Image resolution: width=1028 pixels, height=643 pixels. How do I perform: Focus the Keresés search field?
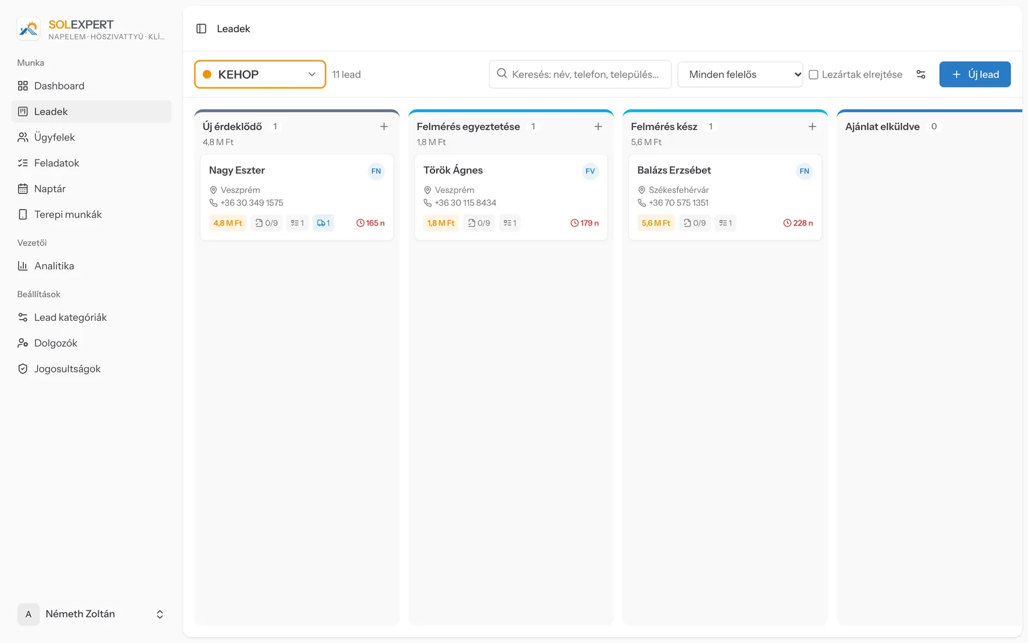pos(580,75)
